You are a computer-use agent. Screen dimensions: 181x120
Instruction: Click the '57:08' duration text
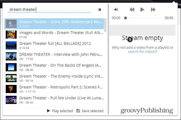click(x=23, y=37)
